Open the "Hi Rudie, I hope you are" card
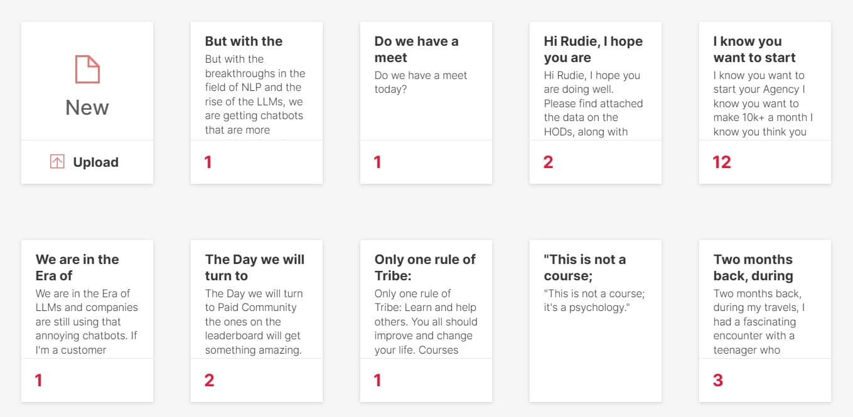 pos(593,50)
